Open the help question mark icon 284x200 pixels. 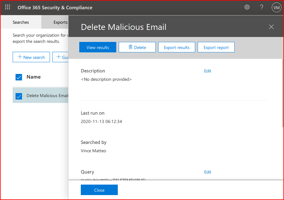(261, 7)
